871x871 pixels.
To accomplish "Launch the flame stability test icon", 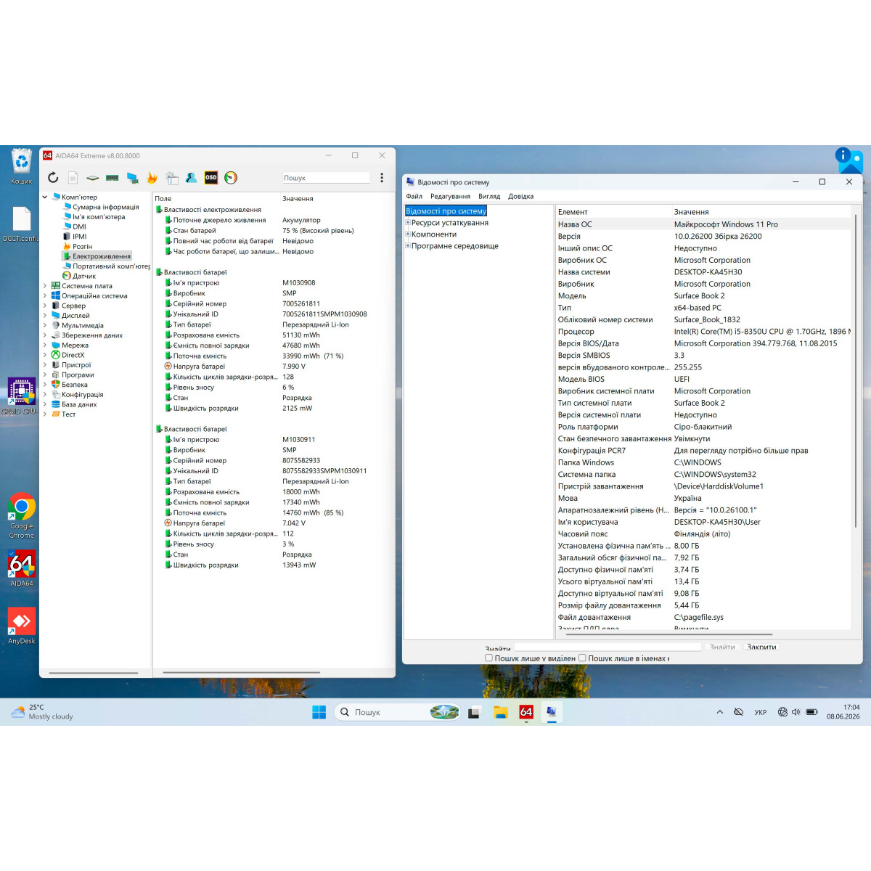I will coord(152,178).
